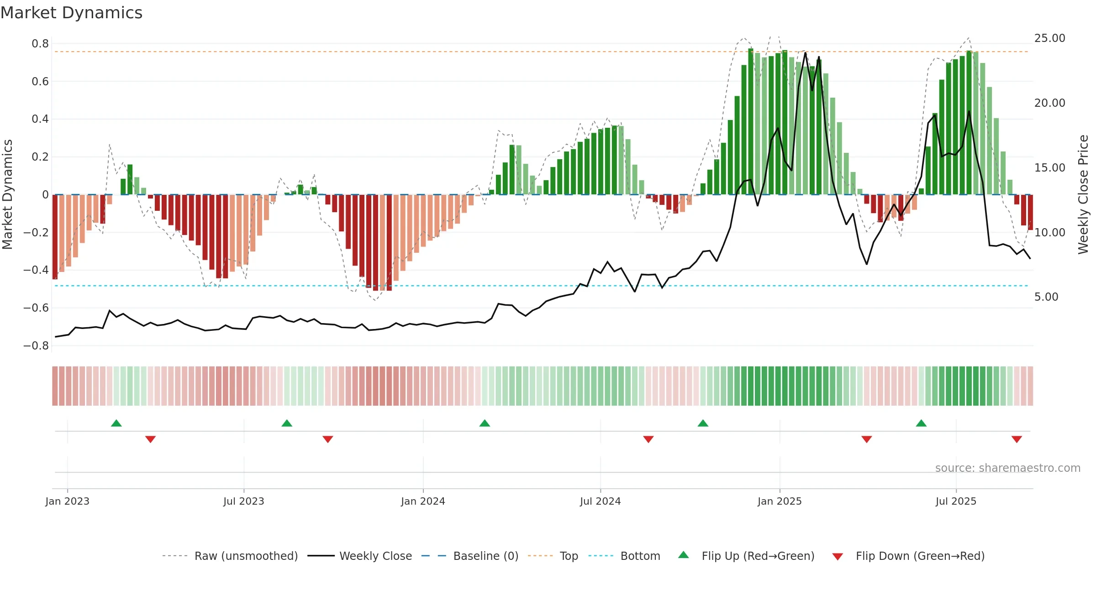
Task: Click the −0.8 left axis tick label
Action: point(36,346)
